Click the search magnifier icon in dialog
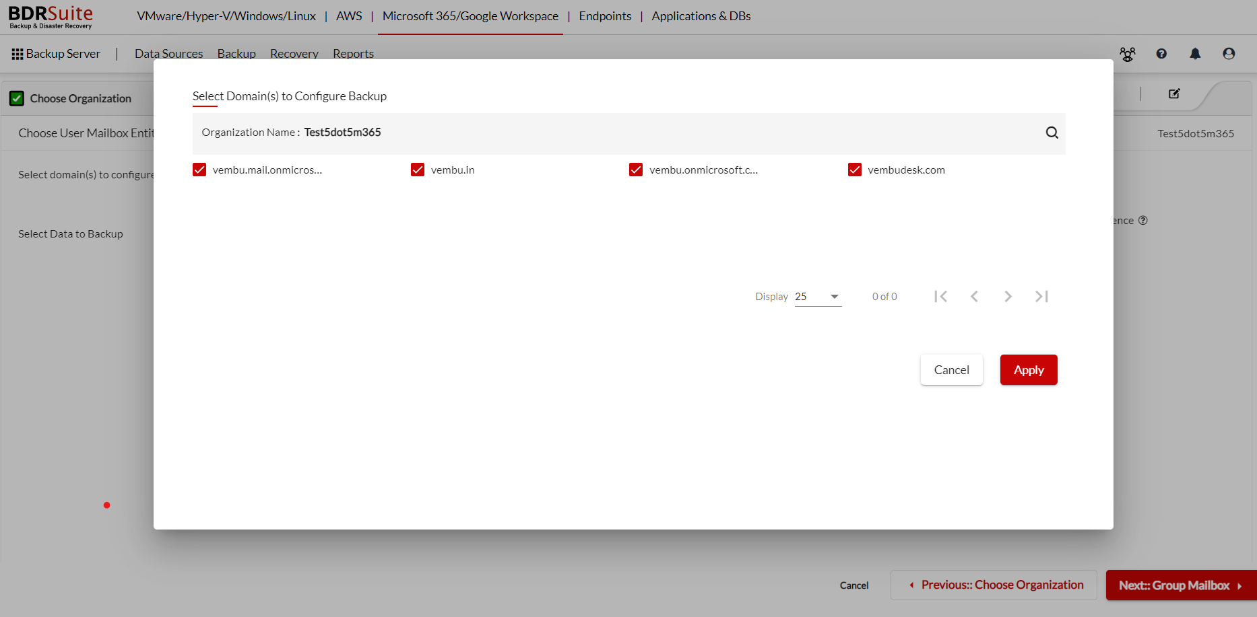Viewport: 1257px width, 617px height. (x=1052, y=133)
